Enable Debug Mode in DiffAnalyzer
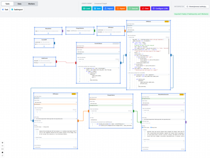The image size is (210, 158). point(43,127)
